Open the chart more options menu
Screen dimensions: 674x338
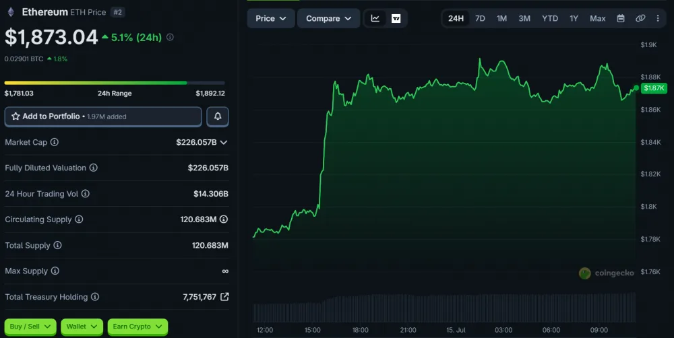point(658,18)
